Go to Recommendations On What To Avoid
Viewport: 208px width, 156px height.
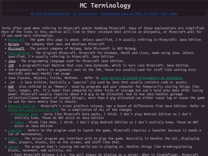129,13
